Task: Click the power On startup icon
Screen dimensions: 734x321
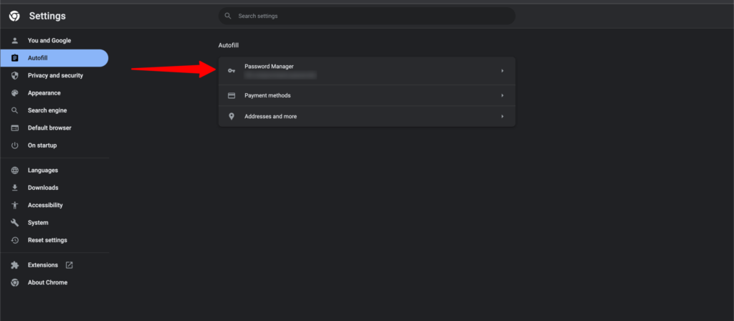Action: [x=14, y=145]
